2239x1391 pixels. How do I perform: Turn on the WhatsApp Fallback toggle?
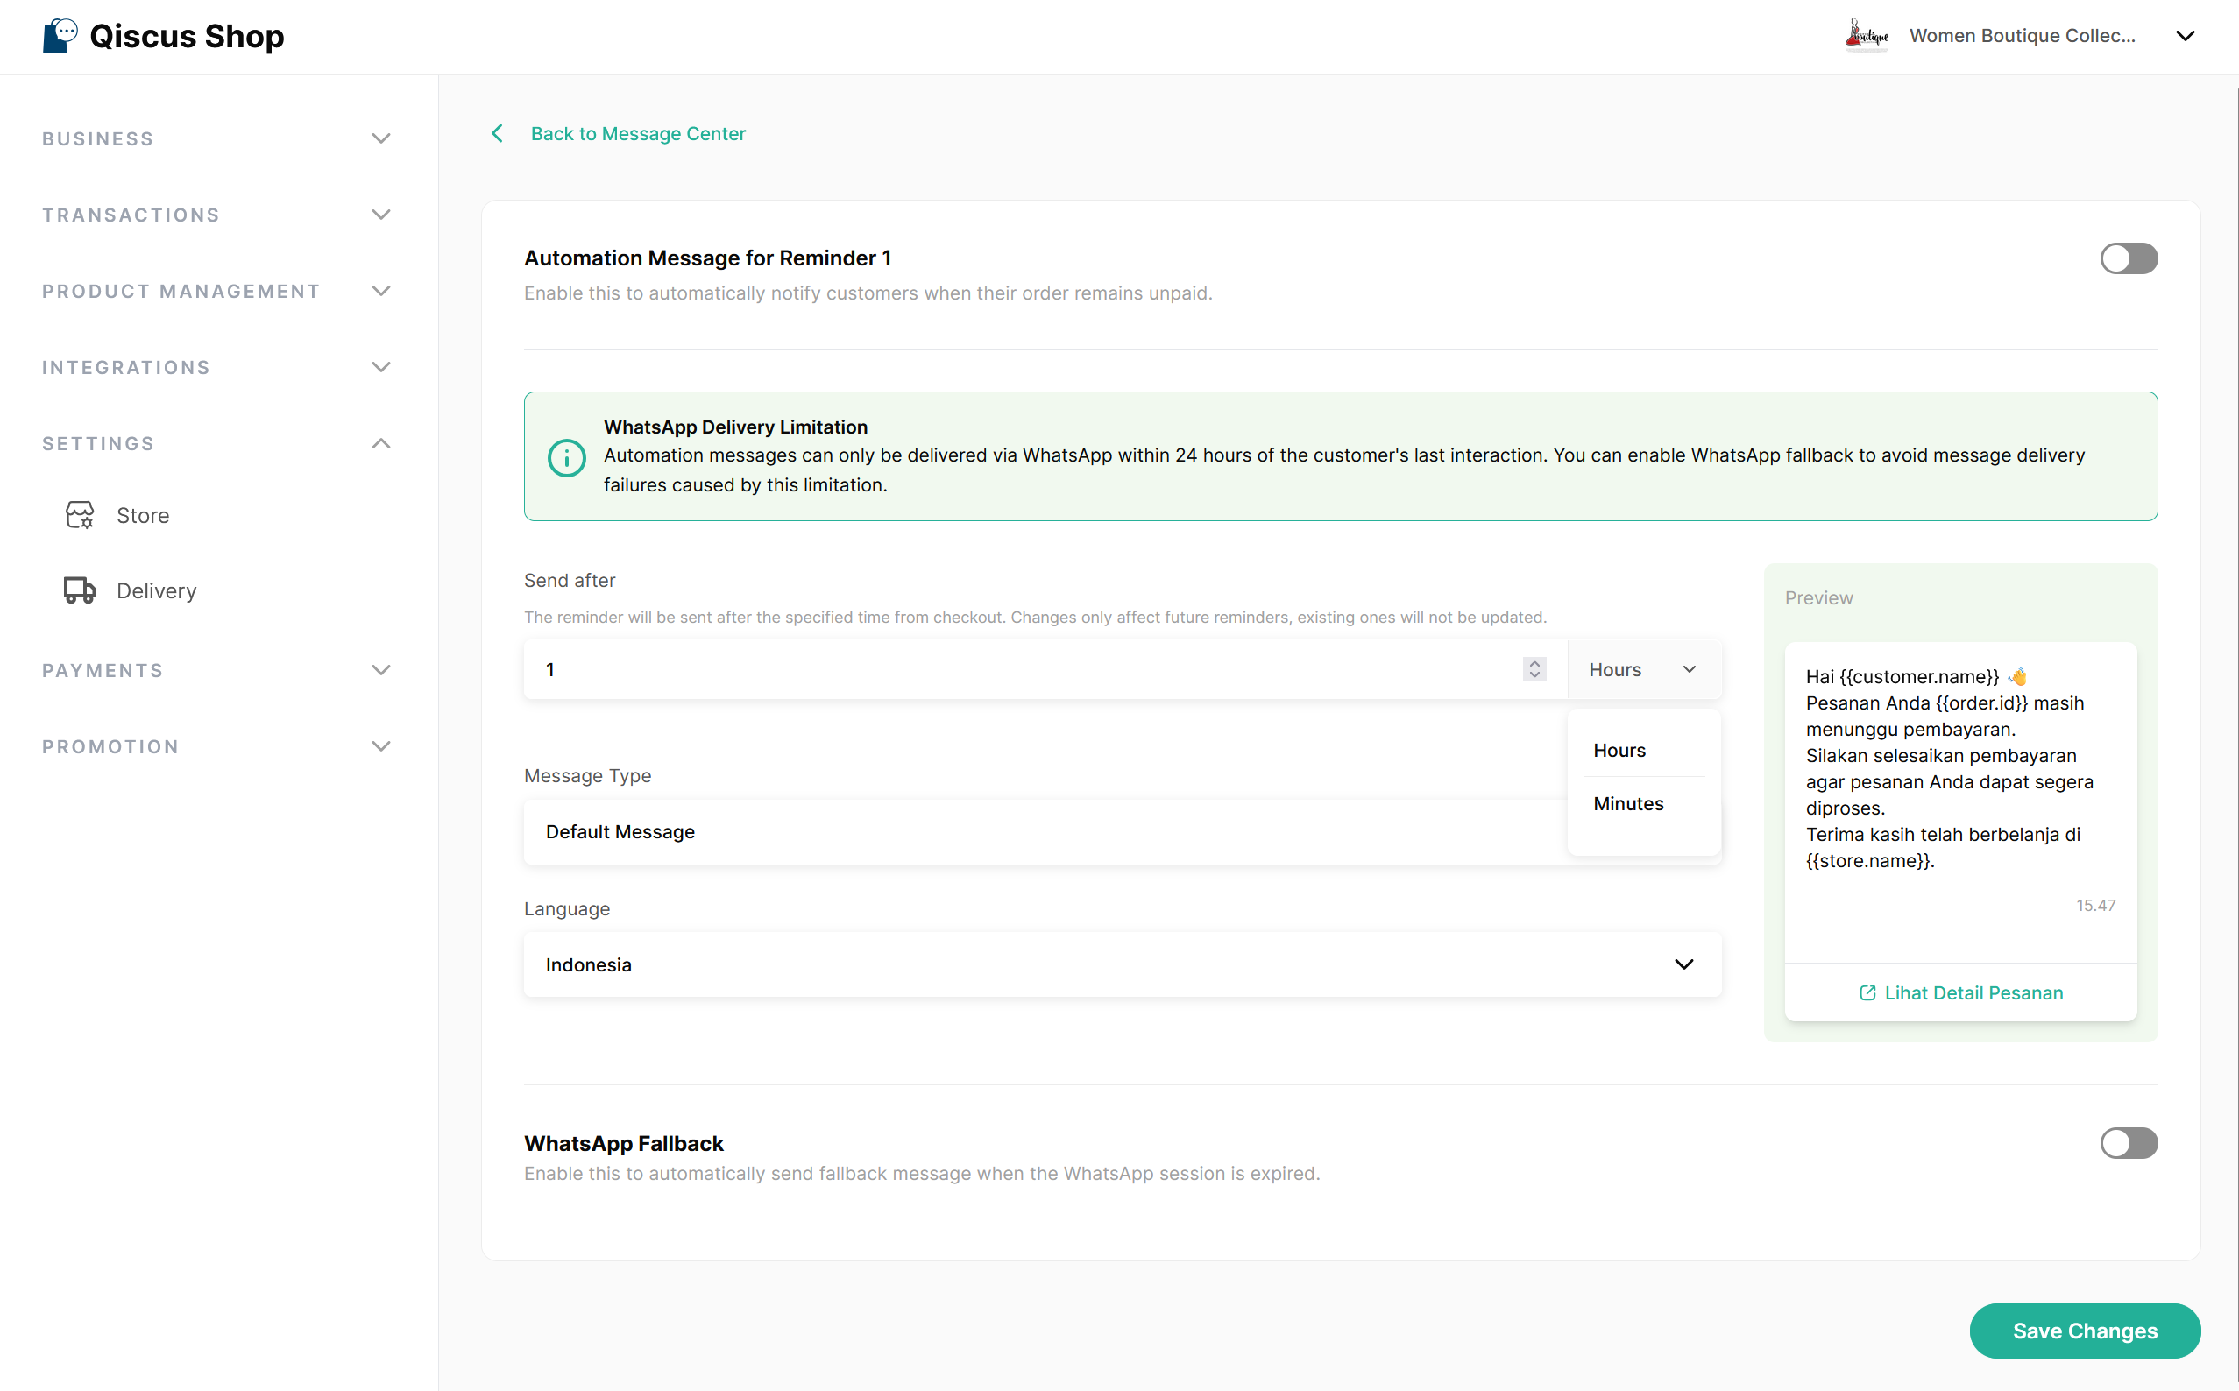point(2129,1143)
